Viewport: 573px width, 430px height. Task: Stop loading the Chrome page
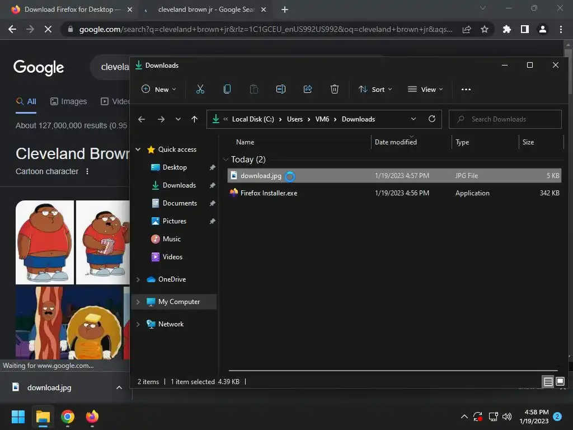[x=48, y=29]
